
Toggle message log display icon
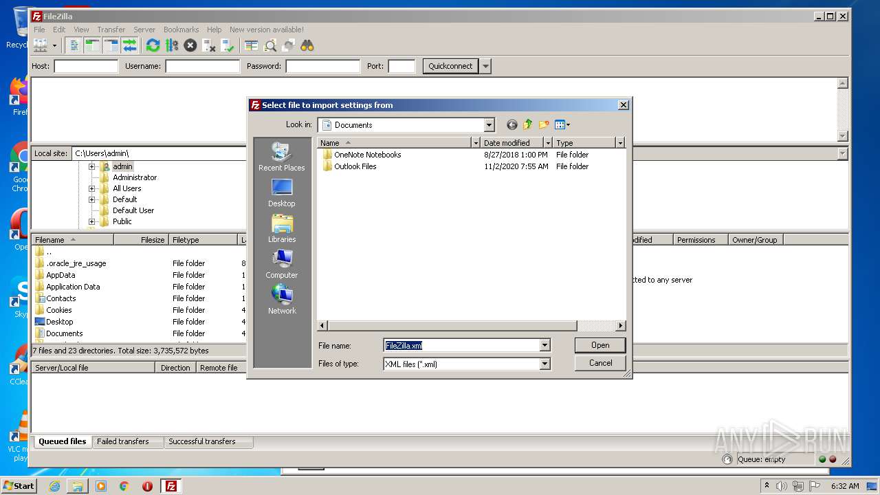(74, 45)
